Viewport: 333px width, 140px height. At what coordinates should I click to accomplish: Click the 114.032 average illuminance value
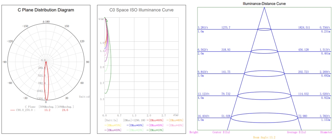click(303, 94)
